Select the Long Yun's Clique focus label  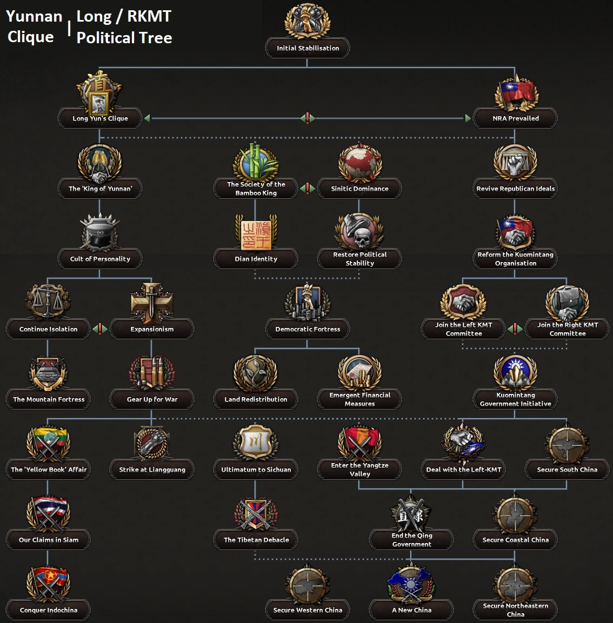pos(100,118)
